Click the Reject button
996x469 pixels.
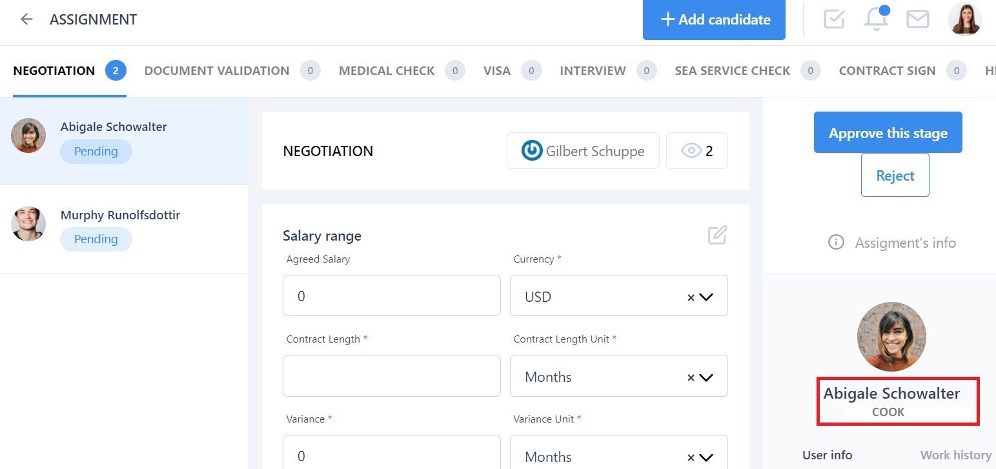click(895, 175)
